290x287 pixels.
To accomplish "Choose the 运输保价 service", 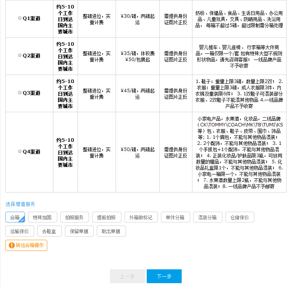I will pyautogui.click(x=20, y=231).
